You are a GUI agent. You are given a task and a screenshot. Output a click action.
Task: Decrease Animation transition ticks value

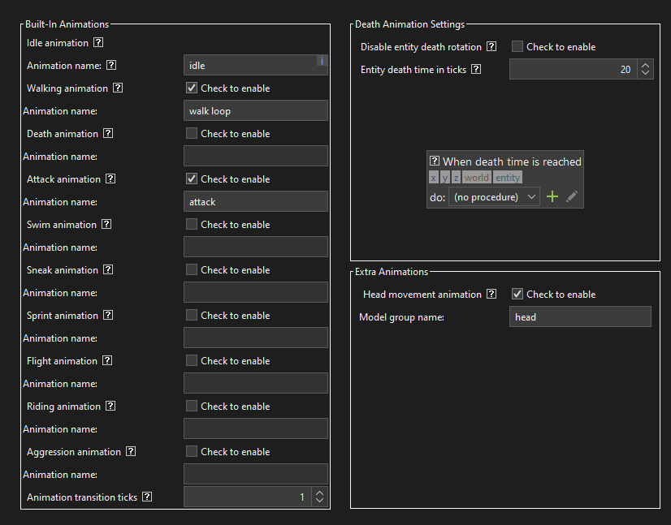(x=320, y=501)
